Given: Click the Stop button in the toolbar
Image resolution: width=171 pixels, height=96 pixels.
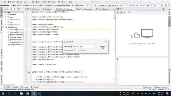Looking at the screenshot, I should [144, 5].
